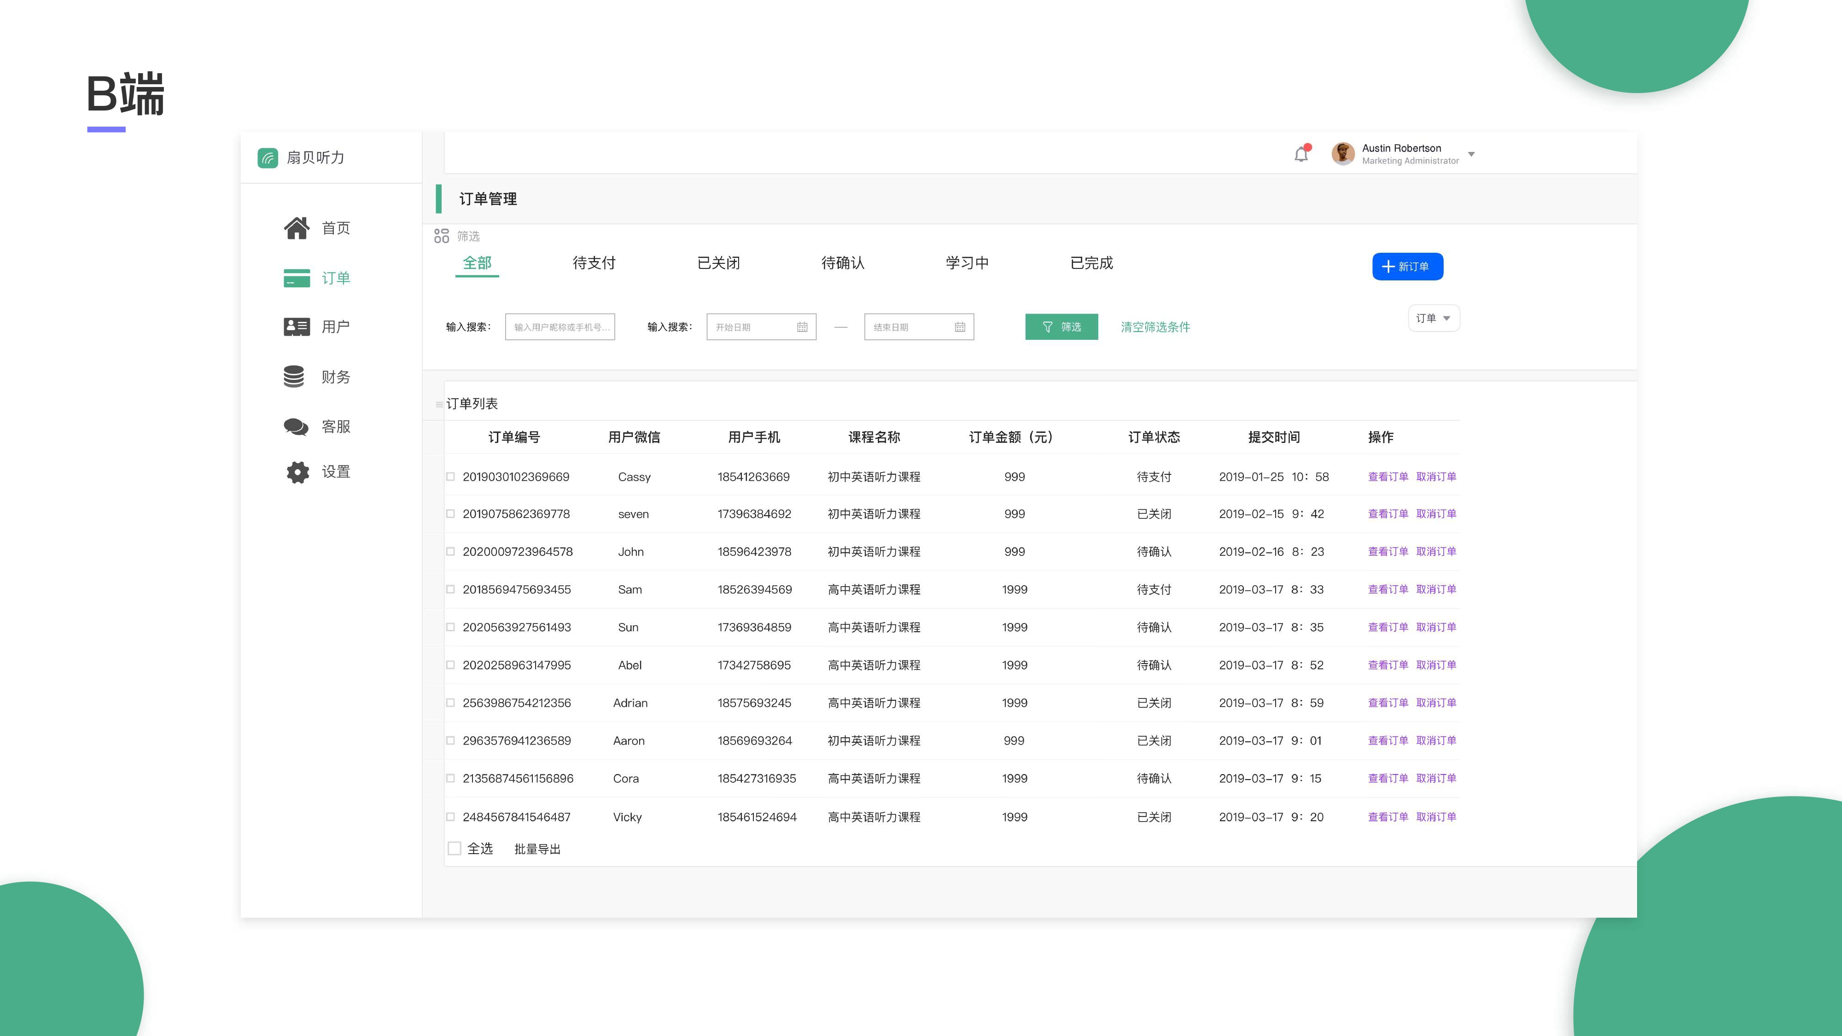Open the 用户 ID card icon
The width and height of the screenshot is (1842, 1036).
pyautogui.click(x=297, y=327)
